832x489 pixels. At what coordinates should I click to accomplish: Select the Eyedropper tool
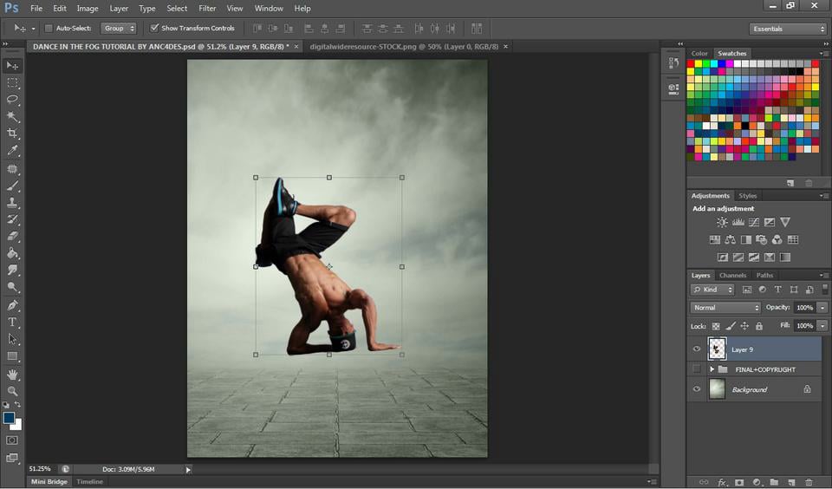[x=12, y=150]
